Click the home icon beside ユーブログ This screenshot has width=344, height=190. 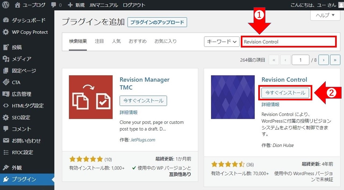(17, 5)
